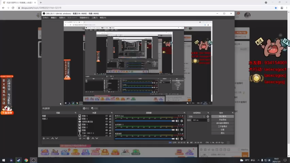This screenshot has width=290, height=163.
Task: Open the 淡出 transition type dropdown
Action: 197,117
